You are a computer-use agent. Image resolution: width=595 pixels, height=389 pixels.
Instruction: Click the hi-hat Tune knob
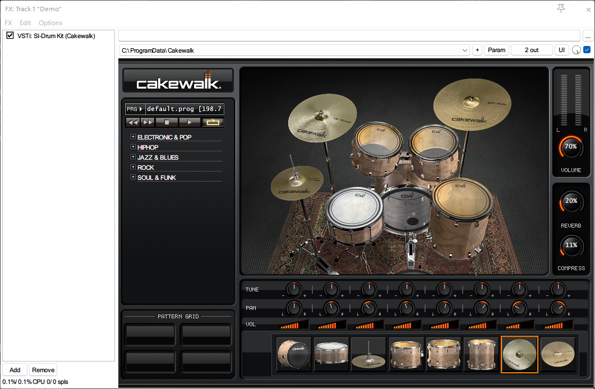coord(369,289)
